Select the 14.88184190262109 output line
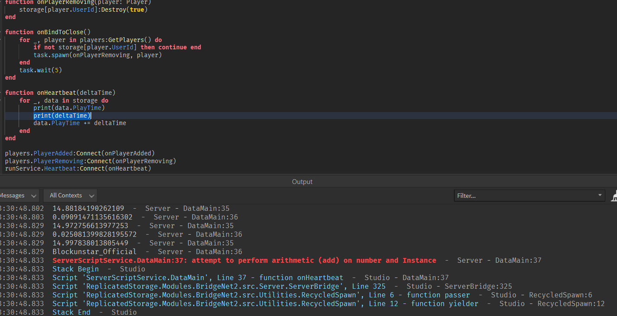This screenshot has width=617, height=316. pos(88,209)
